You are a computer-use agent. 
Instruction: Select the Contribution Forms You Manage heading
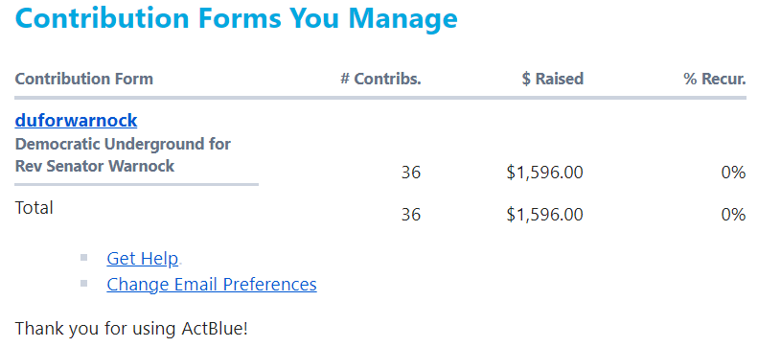pyautogui.click(x=237, y=18)
